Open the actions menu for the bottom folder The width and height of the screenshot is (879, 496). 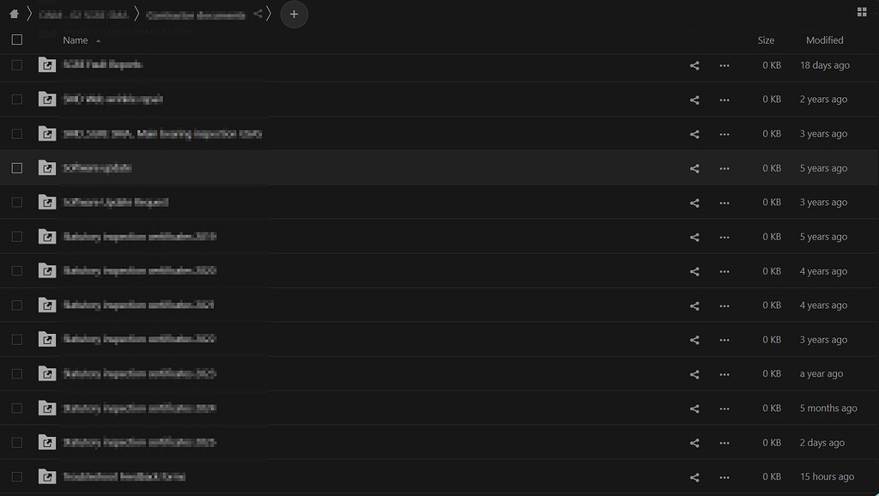[x=724, y=476]
